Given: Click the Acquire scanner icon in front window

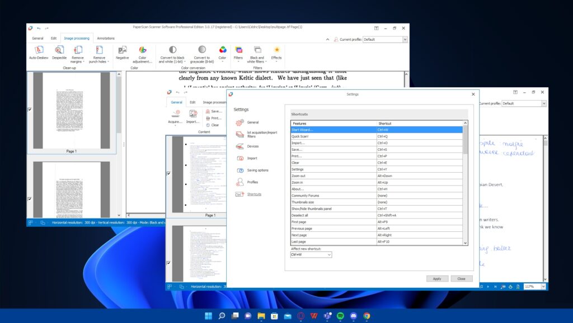Looking at the screenshot, I should (175, 114).
